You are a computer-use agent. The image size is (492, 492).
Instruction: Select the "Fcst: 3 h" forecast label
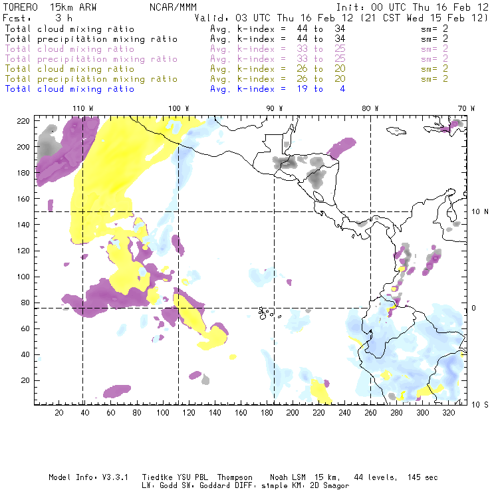click(37, 18)
